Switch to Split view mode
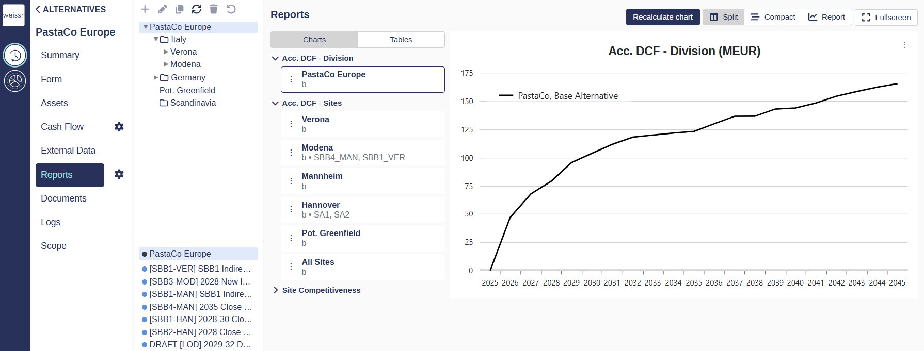924x351 pixels. click(x=724, y=17)
